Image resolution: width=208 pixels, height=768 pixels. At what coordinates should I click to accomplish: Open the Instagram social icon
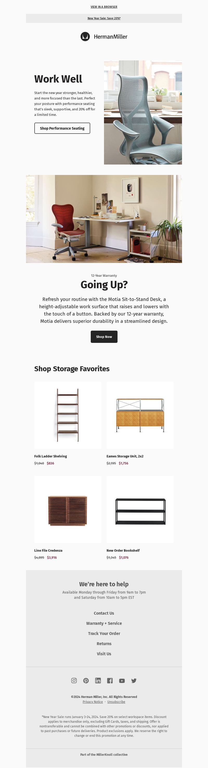pos(74,681)
